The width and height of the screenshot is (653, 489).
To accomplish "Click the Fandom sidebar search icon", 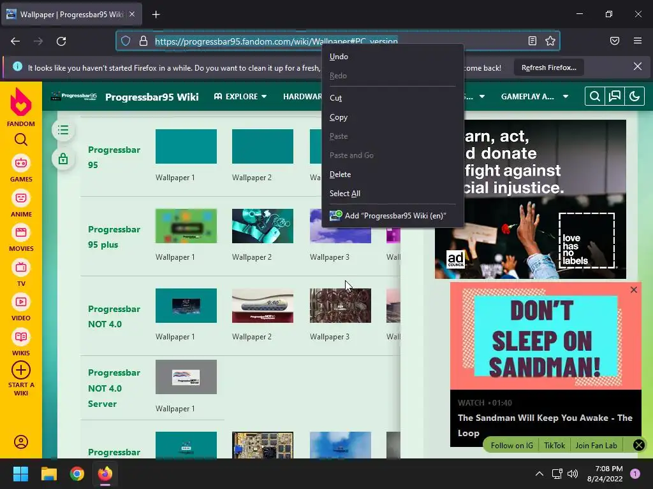I will click(x=21, y=139).
